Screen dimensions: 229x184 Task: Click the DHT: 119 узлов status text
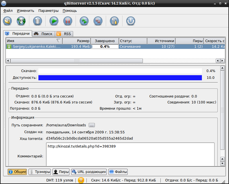point(60,180)
